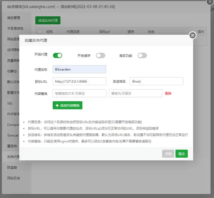Click the 被替换的文本 replacement text field
214x198 pixels.
79,93
